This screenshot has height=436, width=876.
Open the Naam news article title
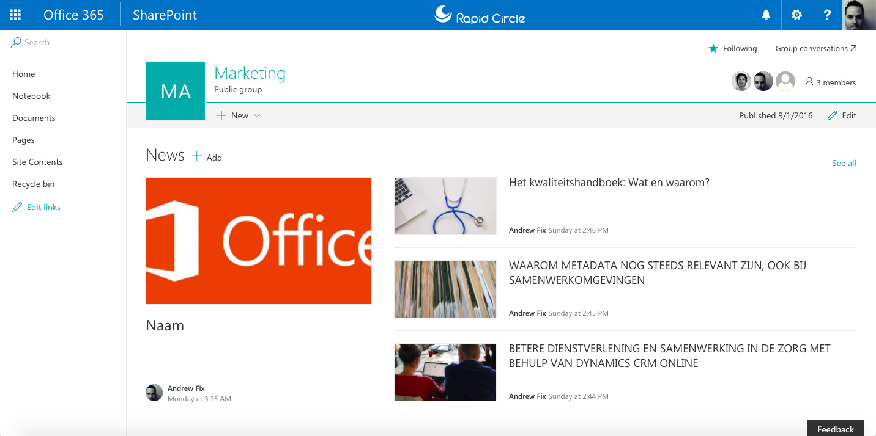[x=165, y=325]
